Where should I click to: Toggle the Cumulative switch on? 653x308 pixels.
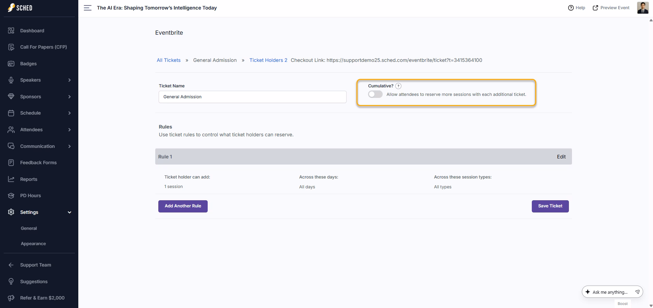(x=375, y=94)
